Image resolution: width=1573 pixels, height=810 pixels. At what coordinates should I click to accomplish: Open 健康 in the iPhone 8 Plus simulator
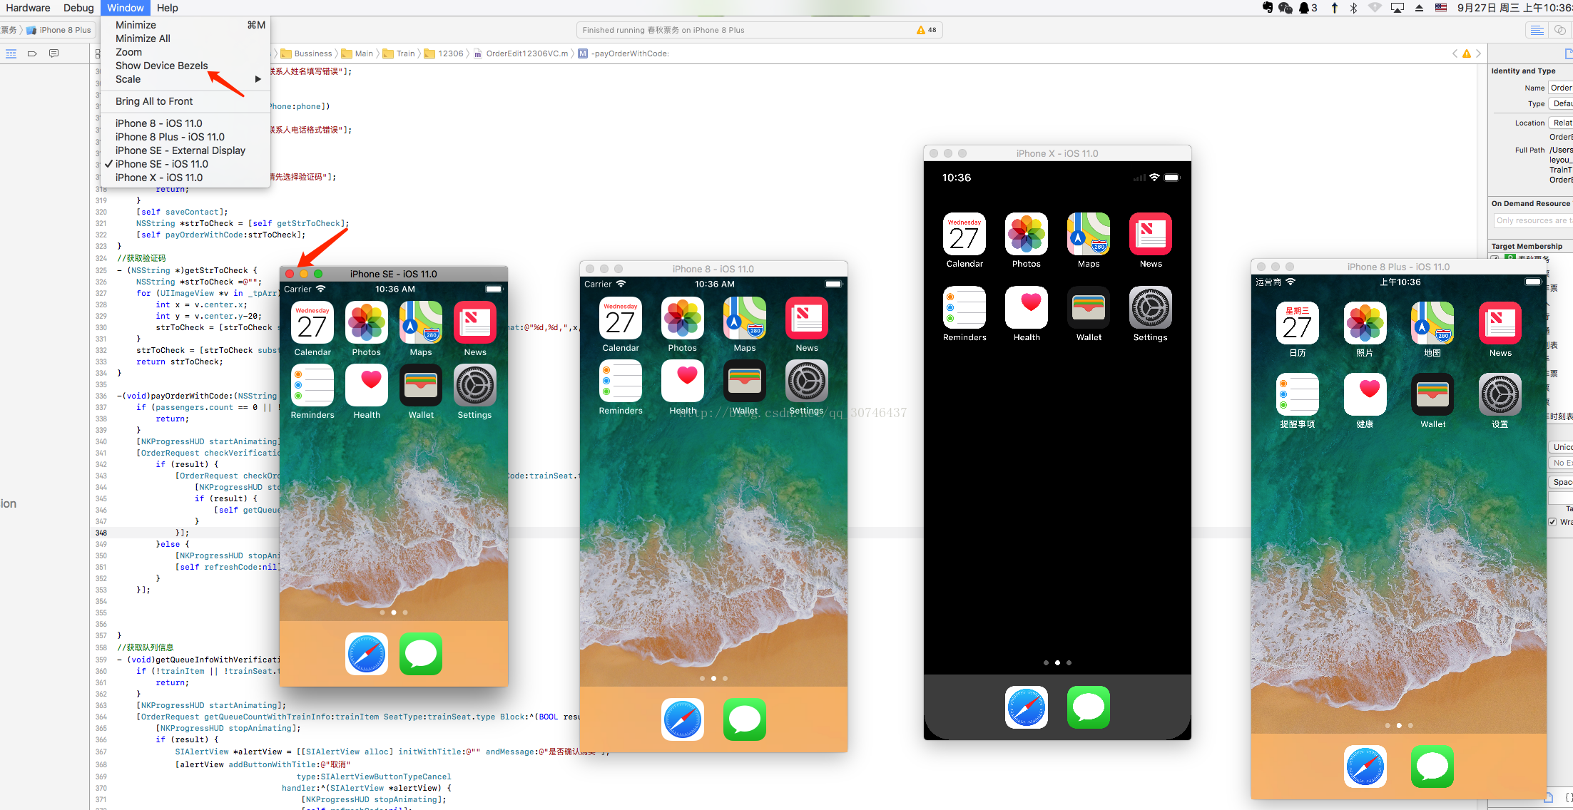[1365, 394]
